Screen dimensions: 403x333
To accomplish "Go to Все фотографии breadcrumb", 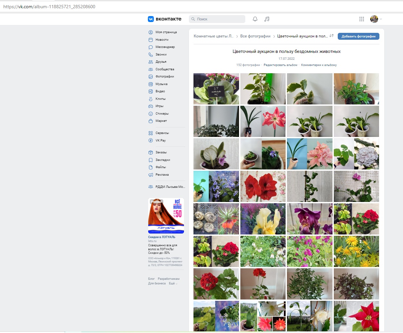I will tap(255, 36).
